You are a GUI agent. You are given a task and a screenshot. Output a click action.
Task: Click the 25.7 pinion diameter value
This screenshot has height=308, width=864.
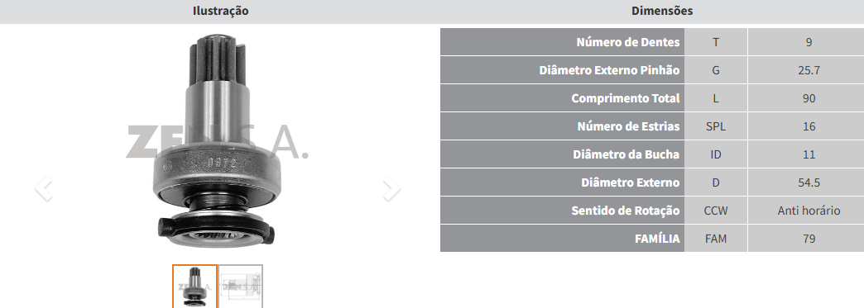[809, 70]
